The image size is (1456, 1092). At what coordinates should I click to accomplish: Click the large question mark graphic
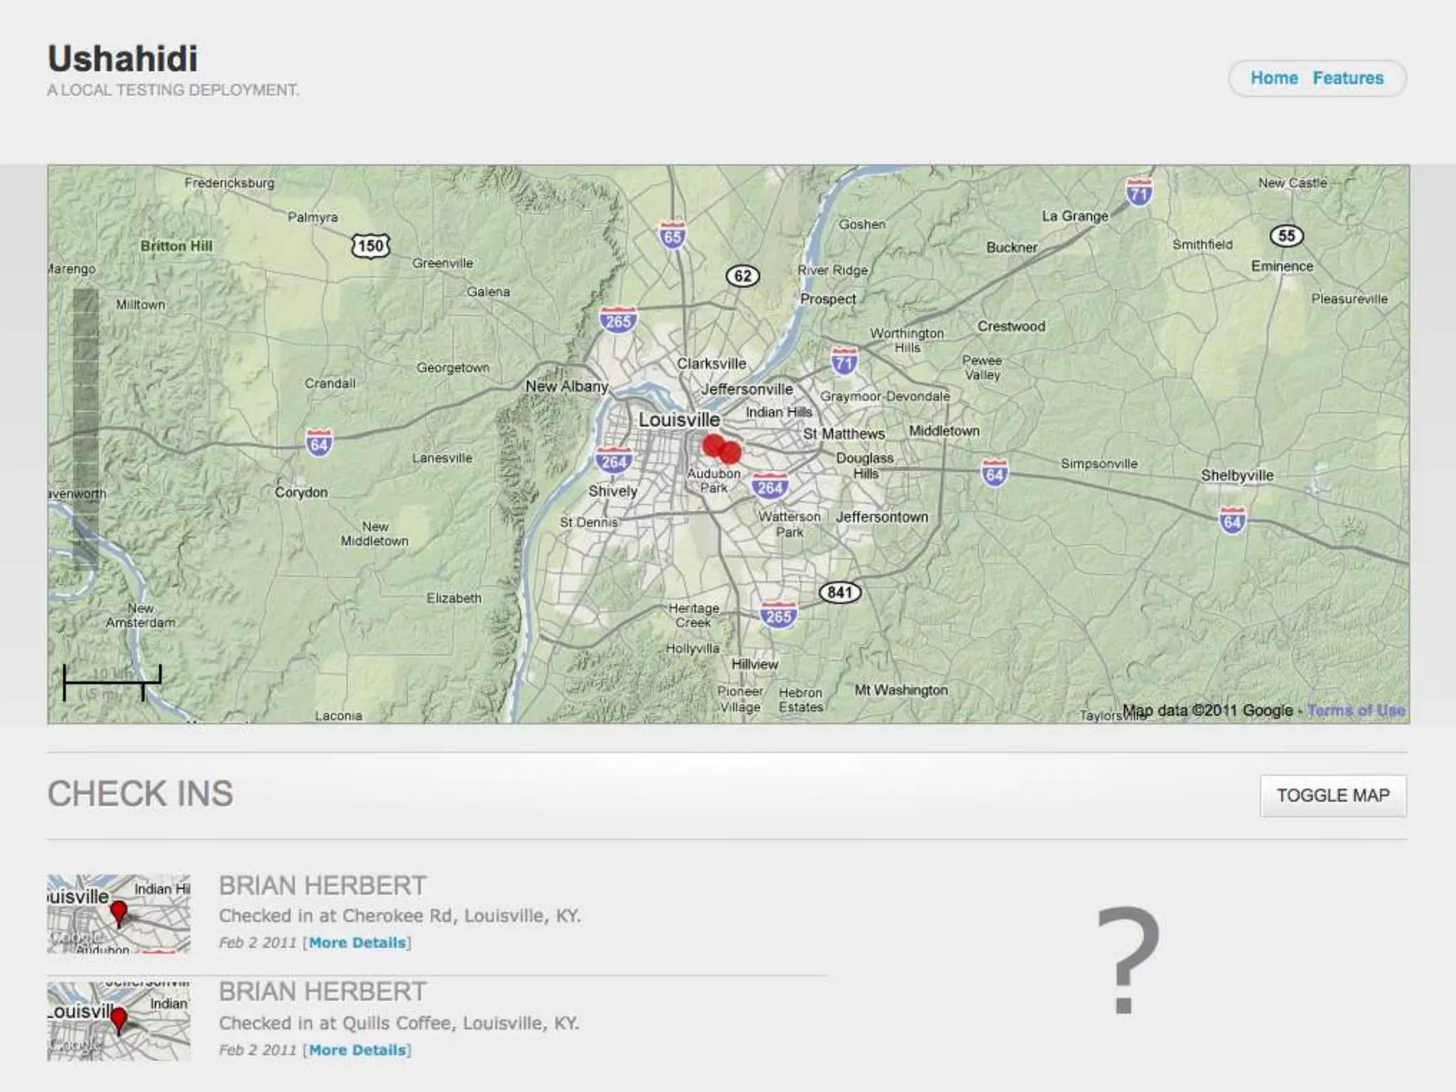[1128, 958]
